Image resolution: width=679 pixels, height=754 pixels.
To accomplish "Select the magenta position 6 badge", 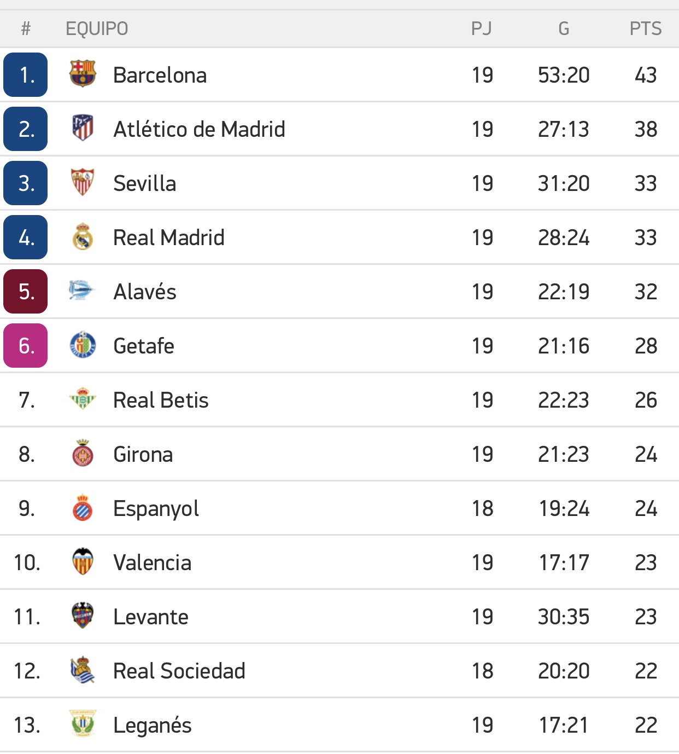I will click(x=26, y=346).
